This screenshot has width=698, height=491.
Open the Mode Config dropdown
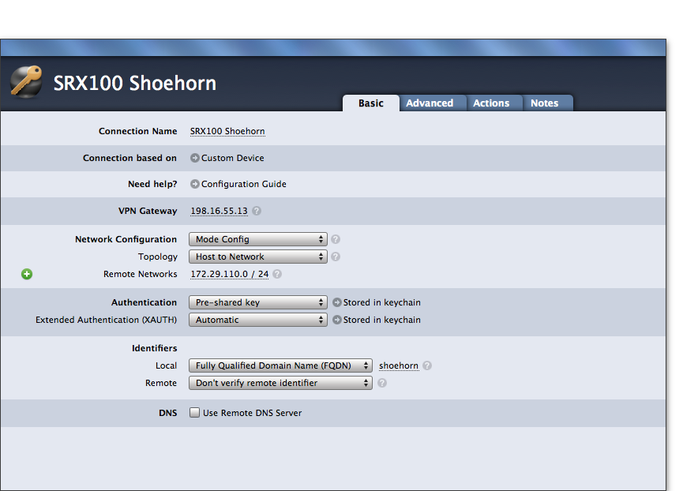click(257, 239)
